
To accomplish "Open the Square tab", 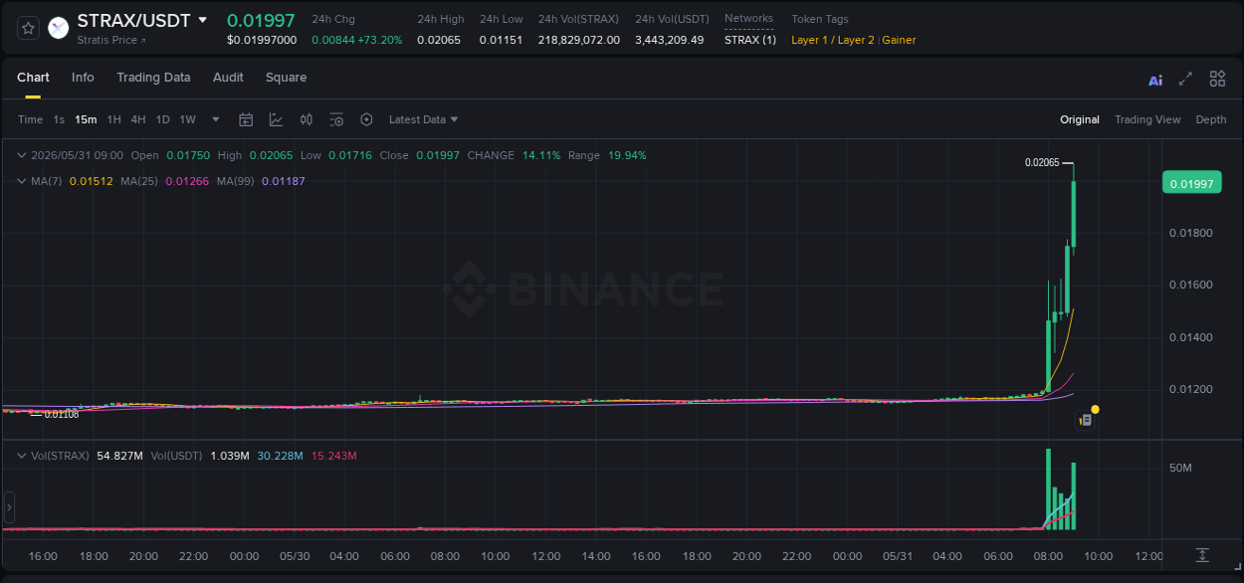I will click(286, 78).
